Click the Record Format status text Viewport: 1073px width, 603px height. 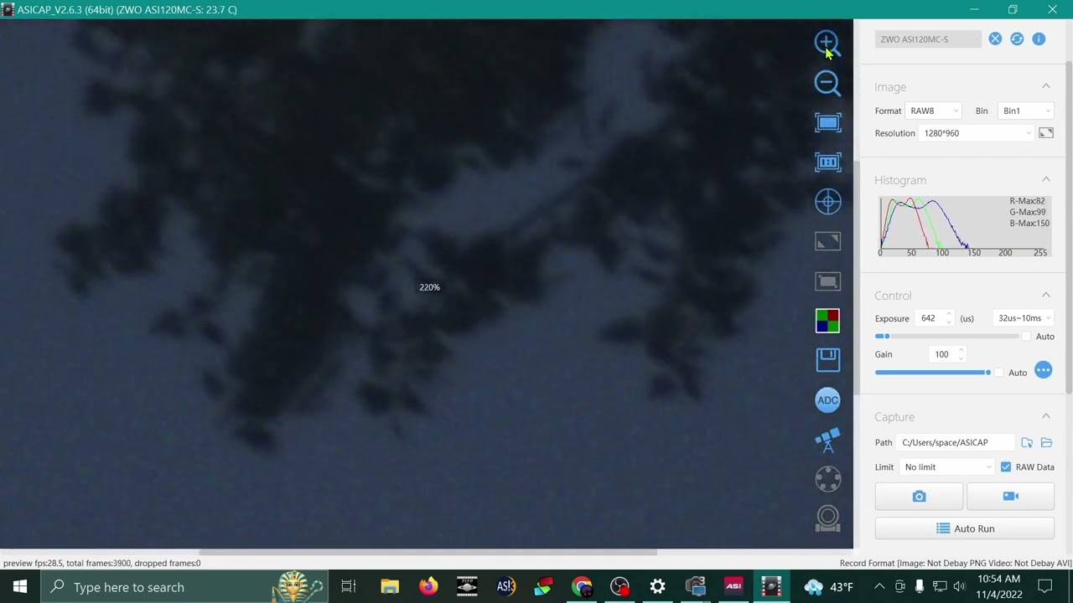956,563
